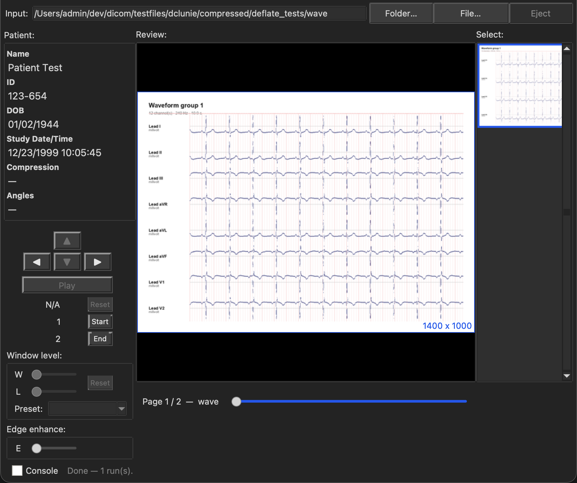Click the Eject button
577x483 pixels.
click(x=541, y=14)
